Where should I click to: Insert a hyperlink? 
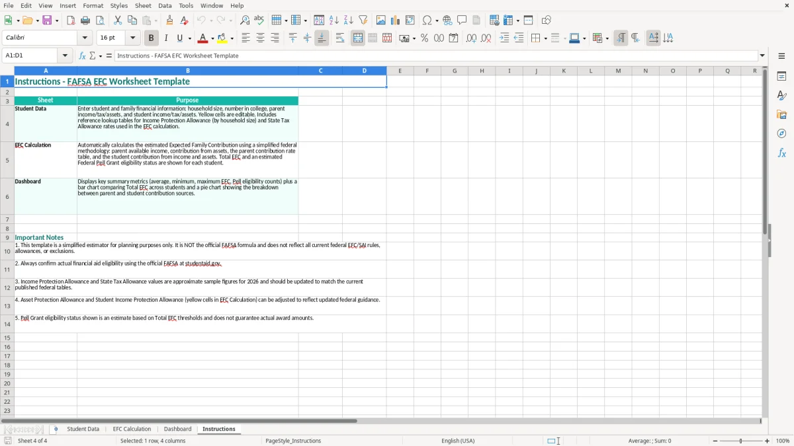click(x=447, y=20)
